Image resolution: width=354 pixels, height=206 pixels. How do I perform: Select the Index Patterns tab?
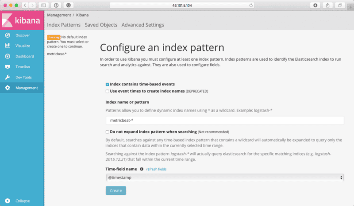coord(64,25)
